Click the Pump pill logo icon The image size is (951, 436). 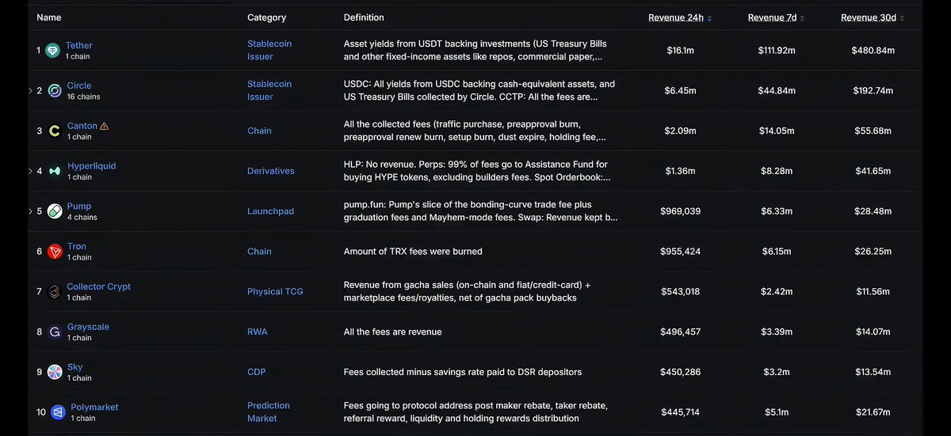(x=55, y=211)
